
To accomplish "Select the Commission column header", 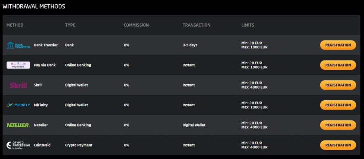I will click(136, 25).
